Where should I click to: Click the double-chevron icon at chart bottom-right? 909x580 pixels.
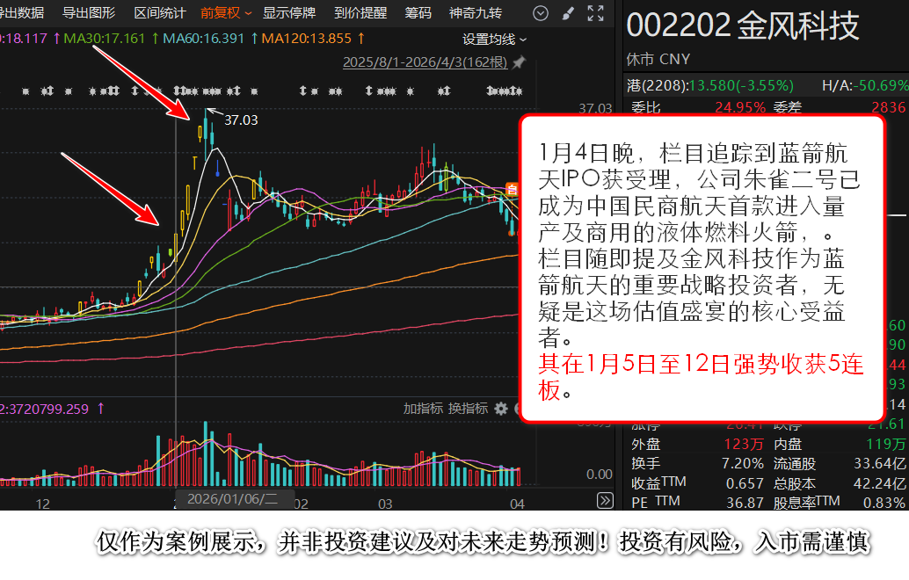pyautogui.click(x=605, y=501)
